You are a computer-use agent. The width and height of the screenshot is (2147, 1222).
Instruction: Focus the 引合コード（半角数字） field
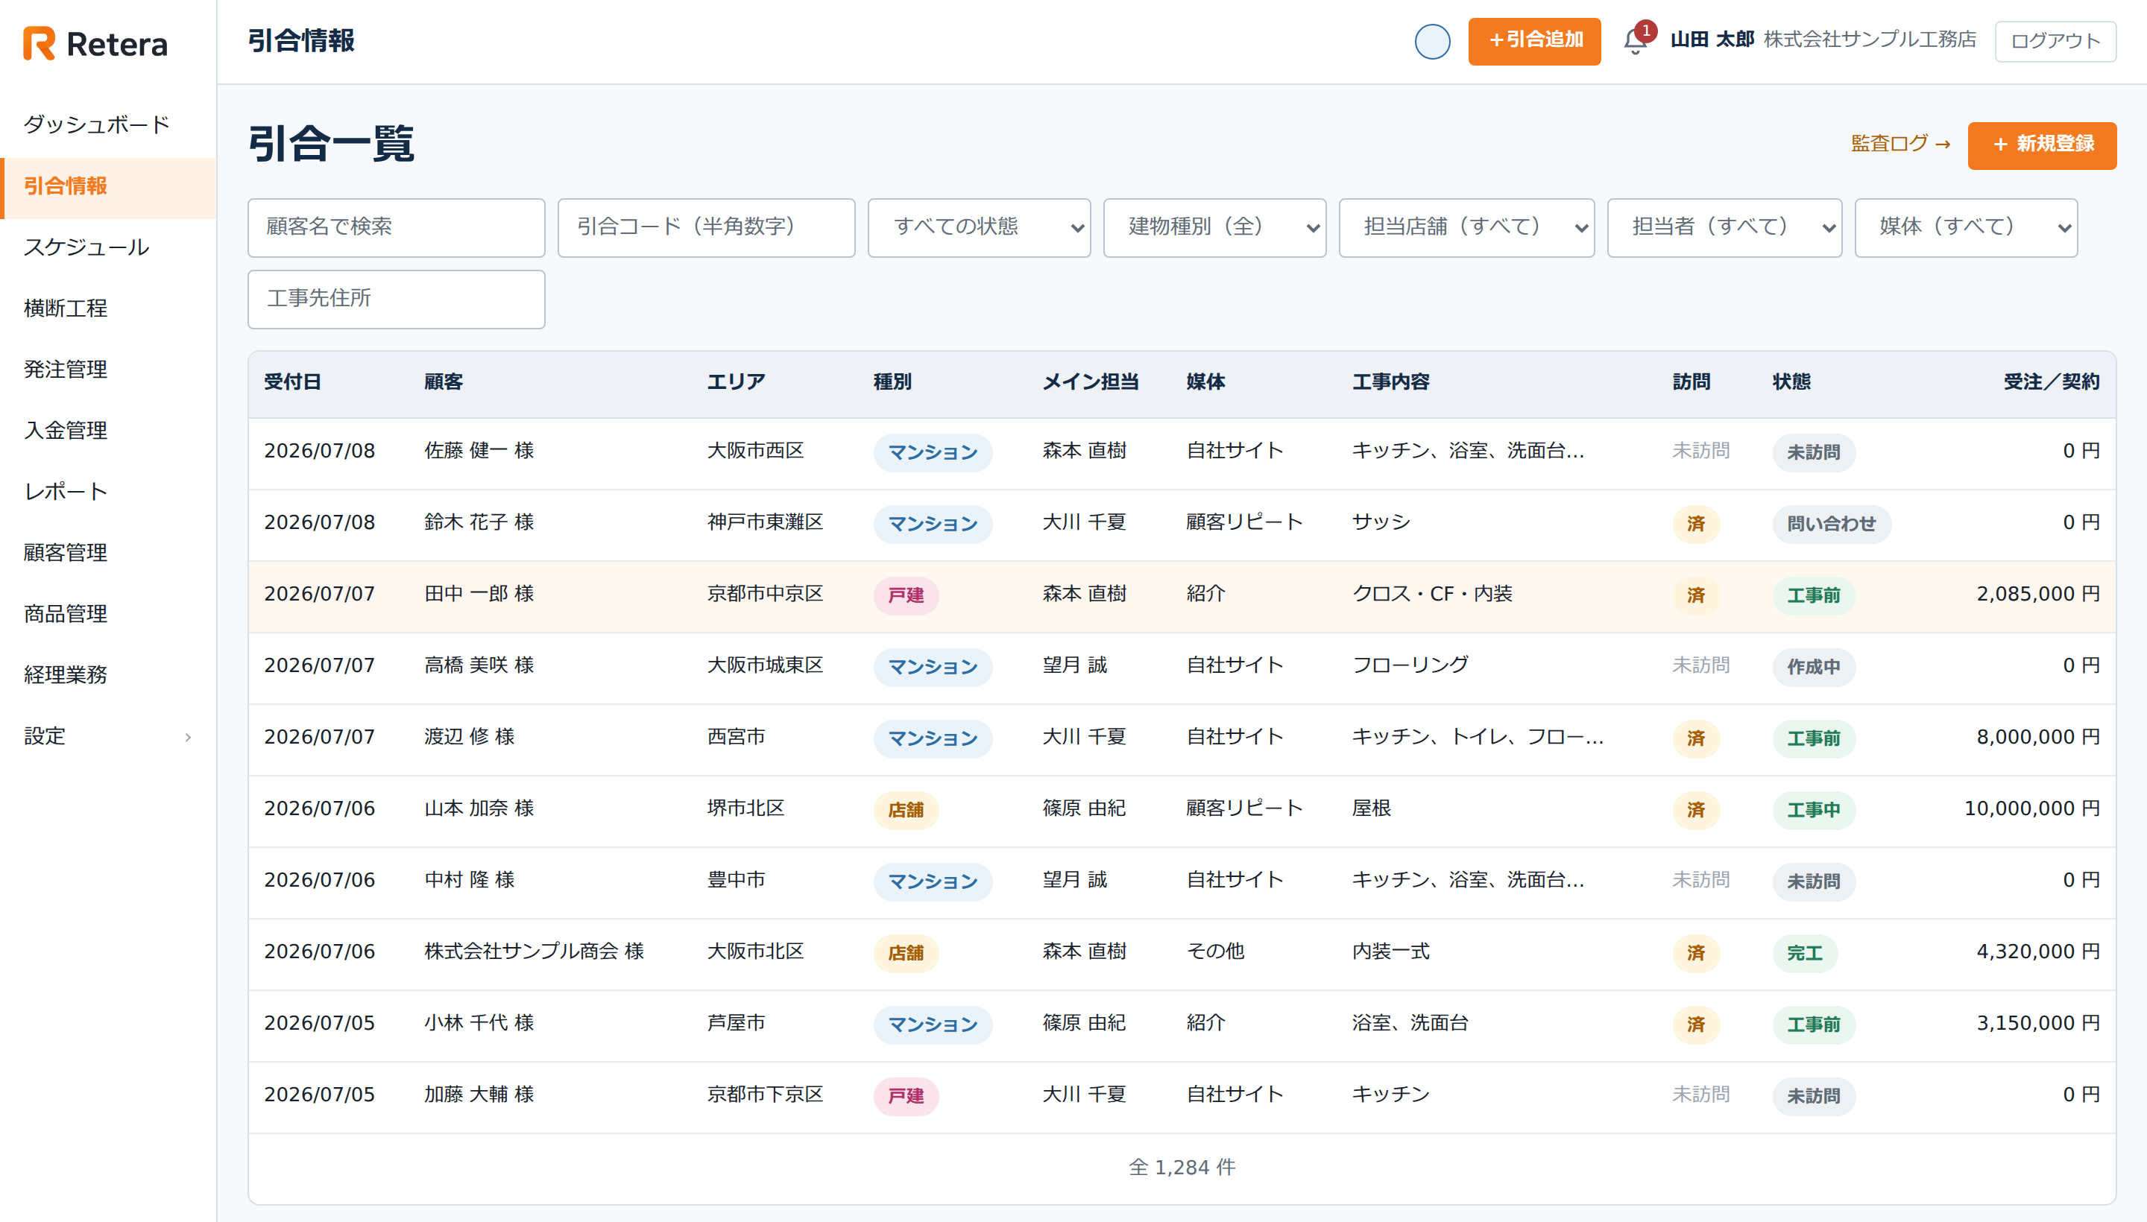(706, 227)
